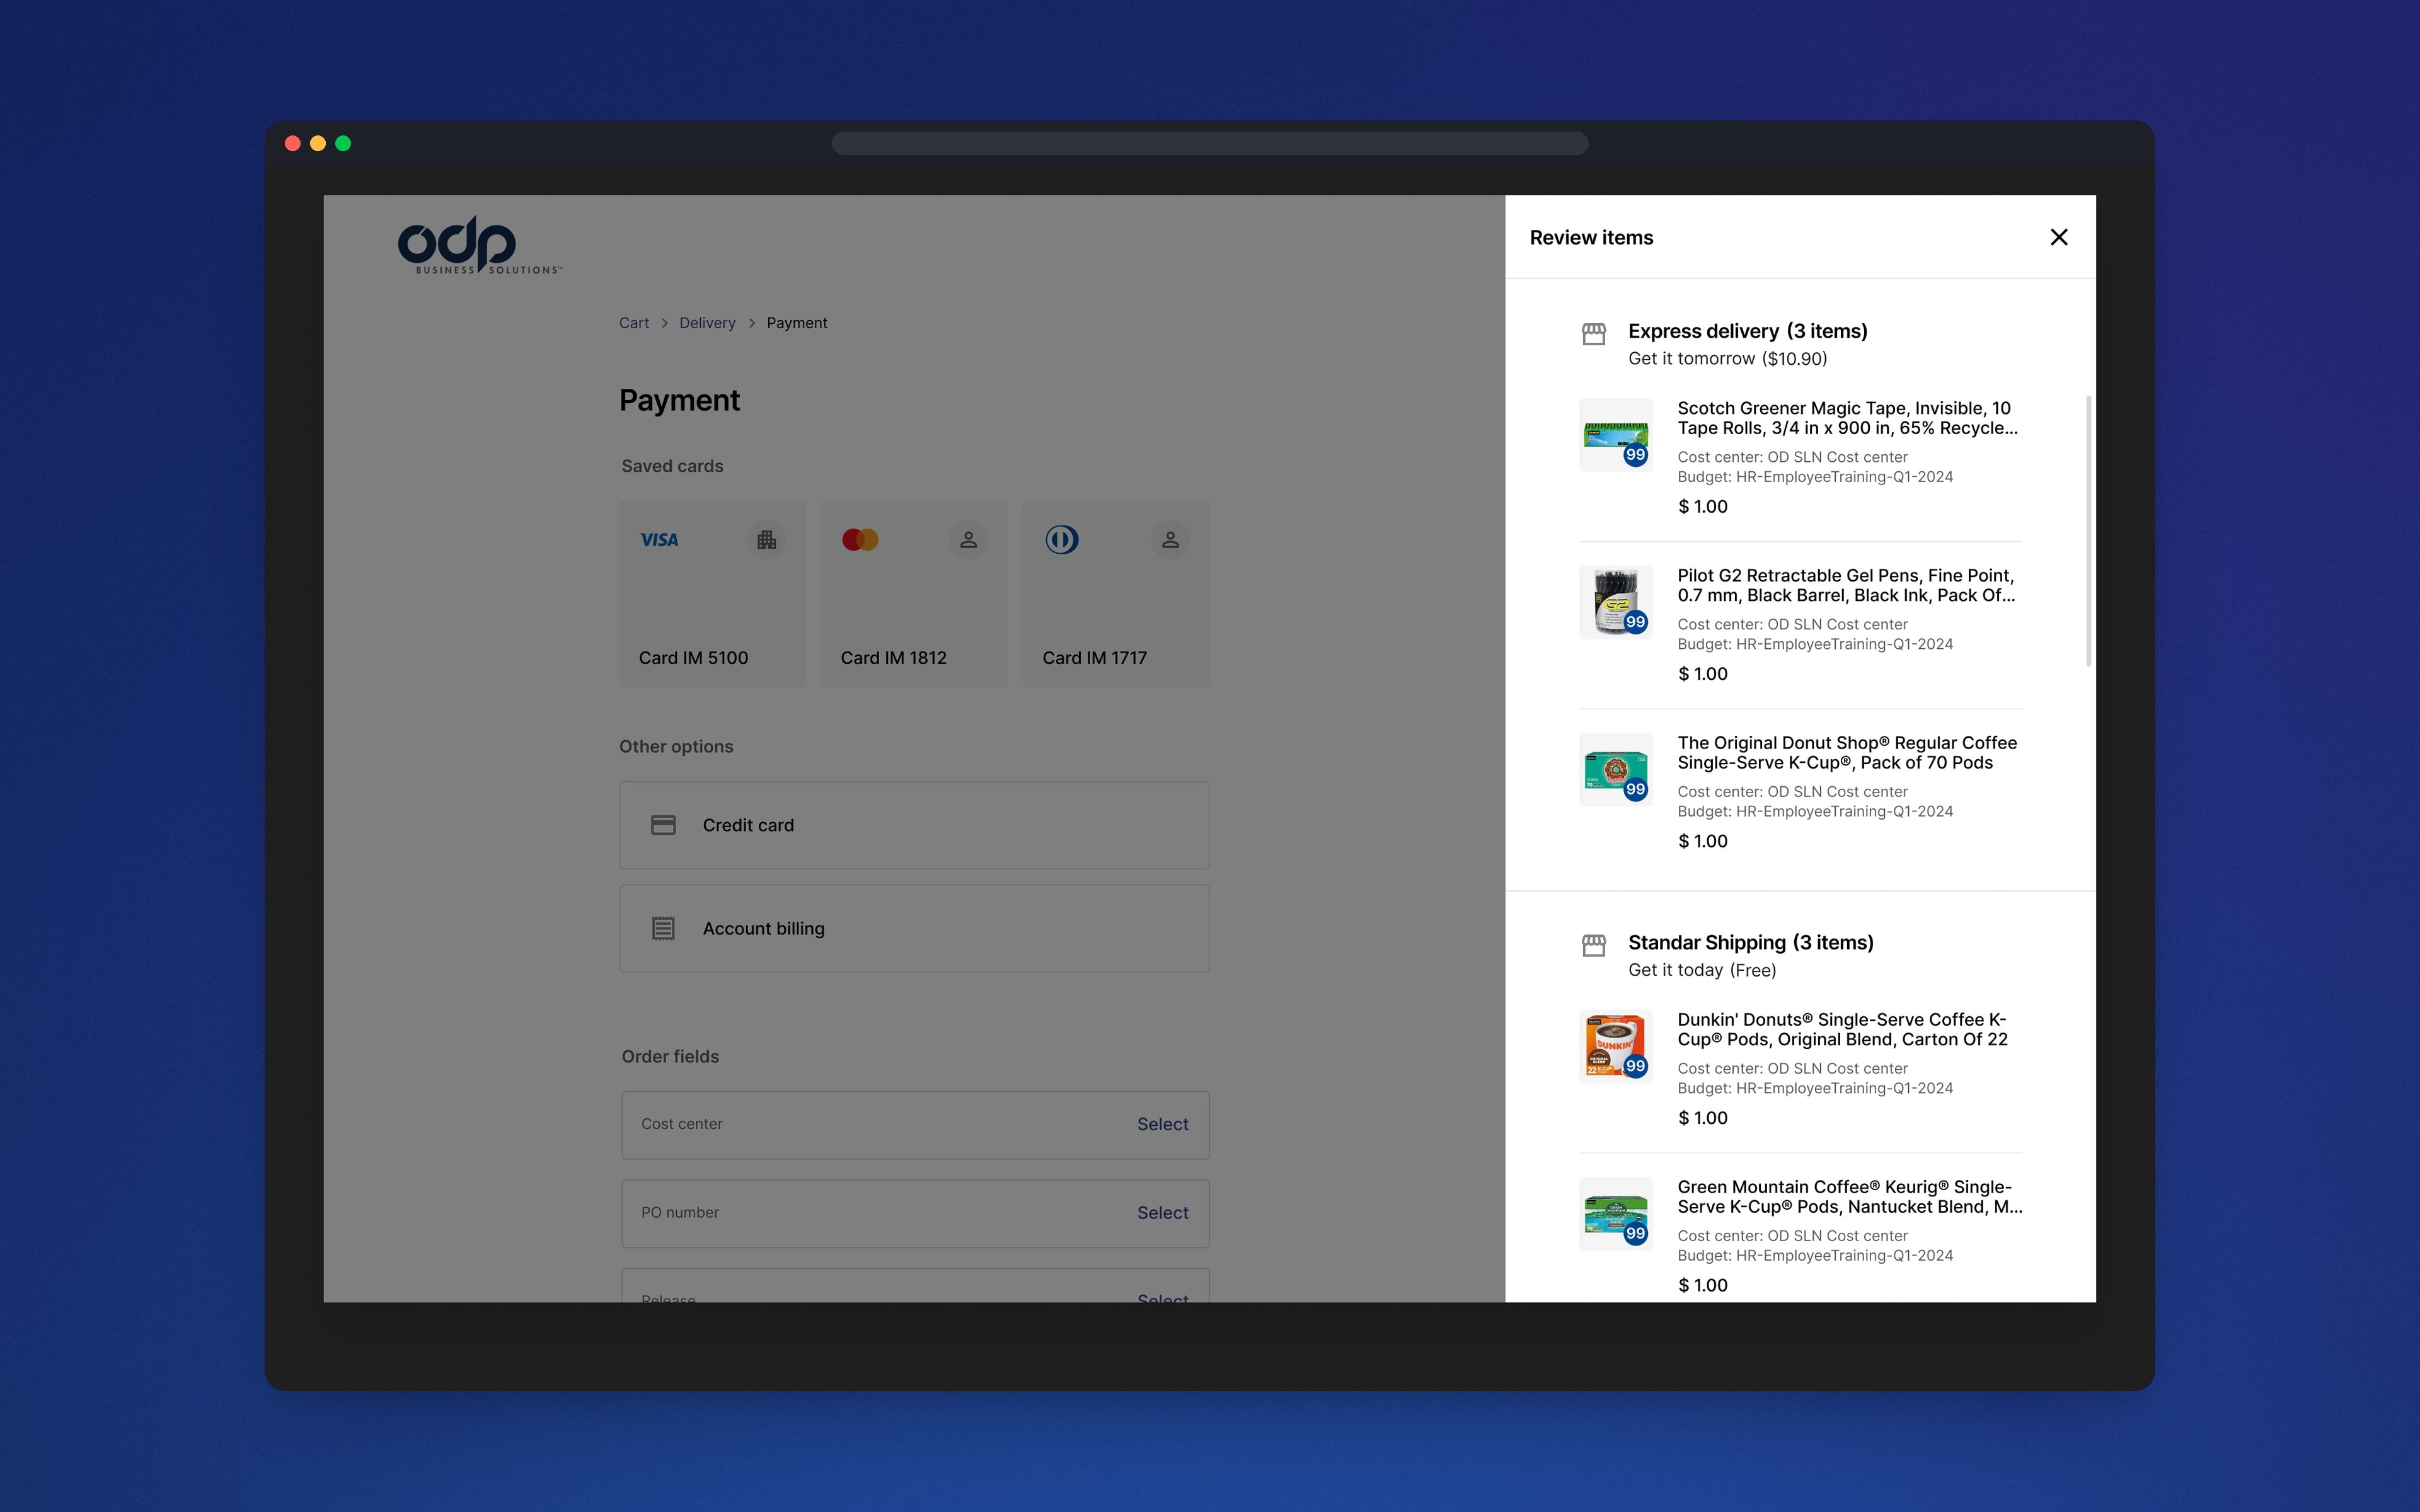Click the Dunkin' Donuts Single-Serve Coffee title
The height and width of the screenshot is (1512, 2420).
(1842, 1029)
